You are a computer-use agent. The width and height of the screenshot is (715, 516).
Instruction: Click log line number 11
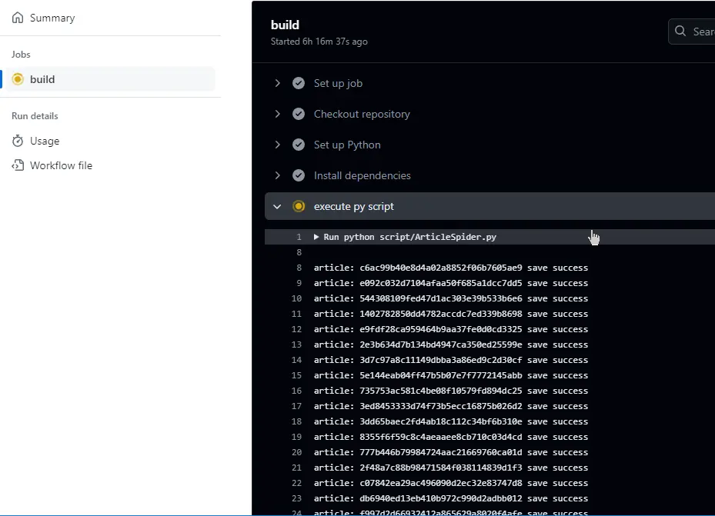coord(297,314)
